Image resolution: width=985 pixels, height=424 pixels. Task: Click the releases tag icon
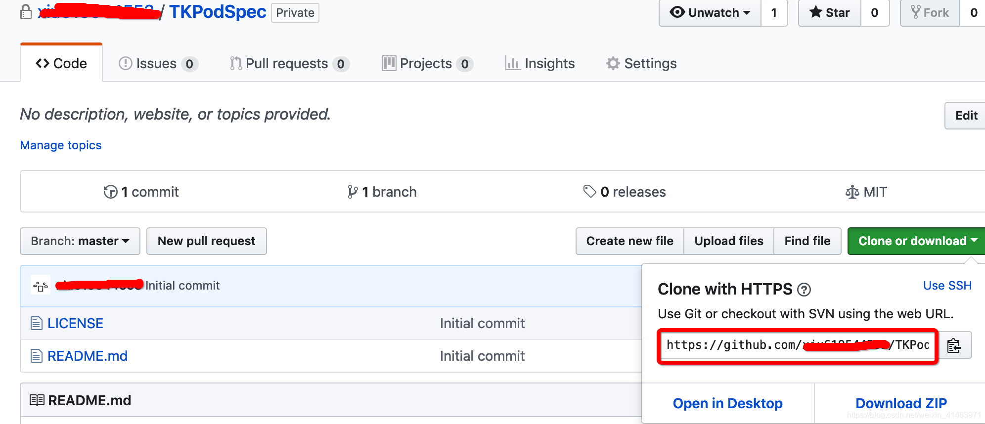click(x=589, y=191)
